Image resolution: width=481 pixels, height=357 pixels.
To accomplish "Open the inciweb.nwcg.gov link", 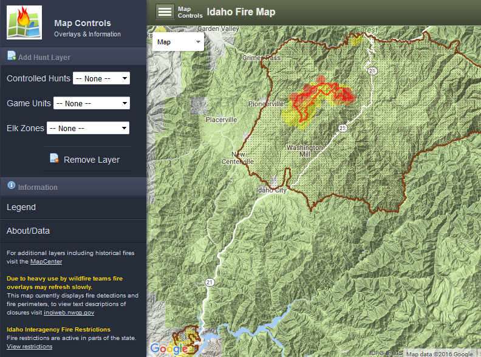I will (69, 313).
